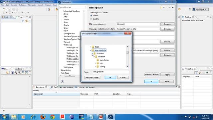Click Browse for BEA home directory
213x120 pixels.
pyautogui.click(x=167, y=24)
